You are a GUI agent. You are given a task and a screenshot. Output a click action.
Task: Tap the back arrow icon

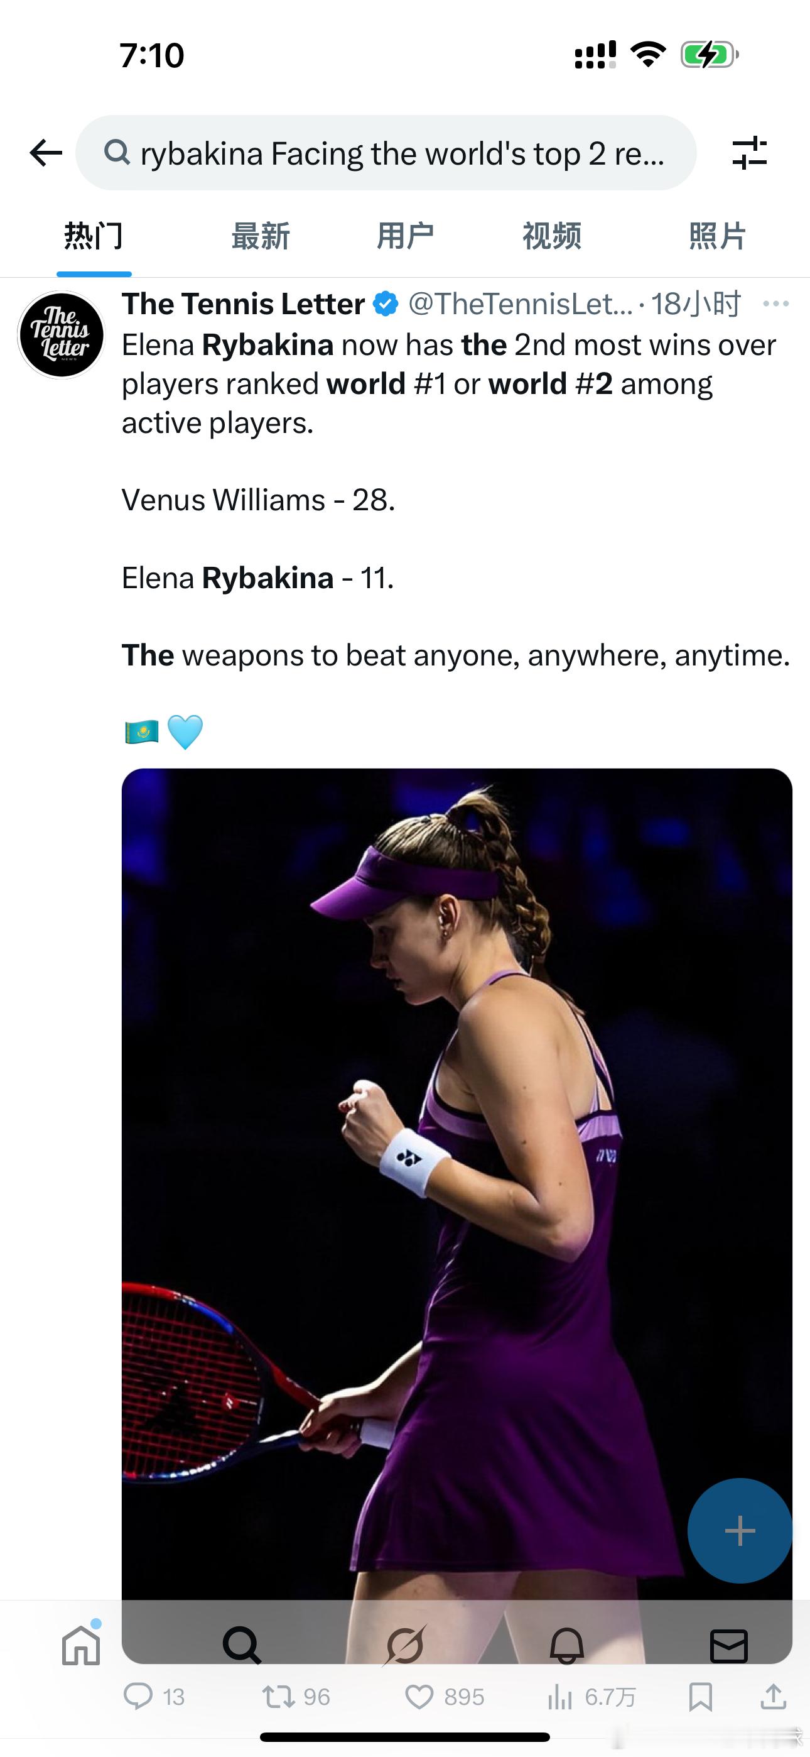[x=46, y=153]
